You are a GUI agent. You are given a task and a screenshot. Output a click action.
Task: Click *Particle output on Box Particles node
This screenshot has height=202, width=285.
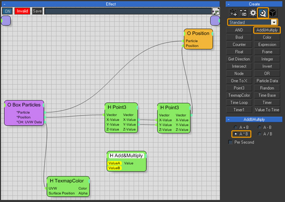23,112
